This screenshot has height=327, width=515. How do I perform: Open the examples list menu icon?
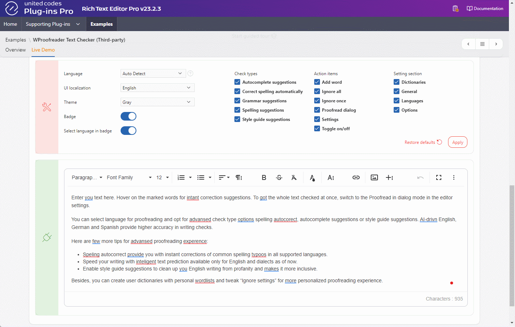[482, 44]
